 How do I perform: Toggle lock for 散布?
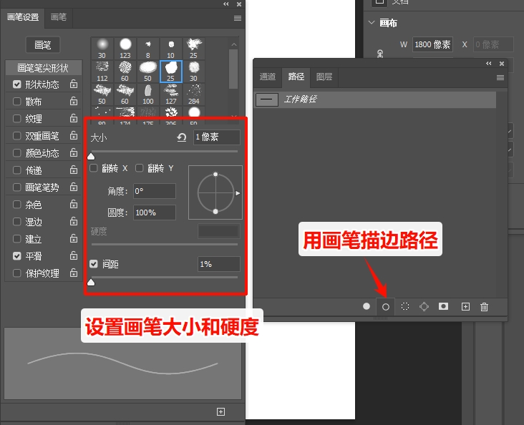pyautogui.click(x=74, y=101)
